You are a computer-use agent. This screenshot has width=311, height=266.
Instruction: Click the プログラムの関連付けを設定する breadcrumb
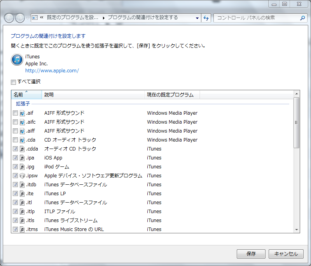point(143,17)
